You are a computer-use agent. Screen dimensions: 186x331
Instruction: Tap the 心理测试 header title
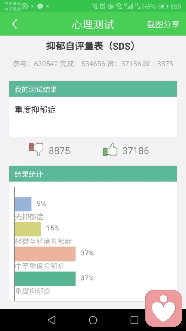coord(93,24)
